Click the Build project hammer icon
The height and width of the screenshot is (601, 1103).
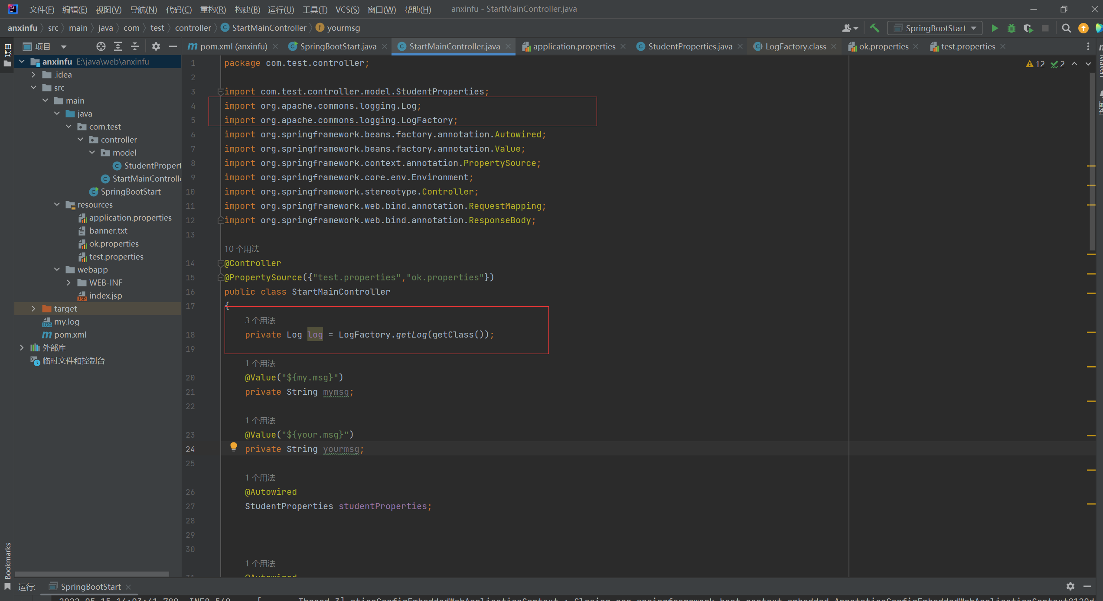[x=875, y=28]
